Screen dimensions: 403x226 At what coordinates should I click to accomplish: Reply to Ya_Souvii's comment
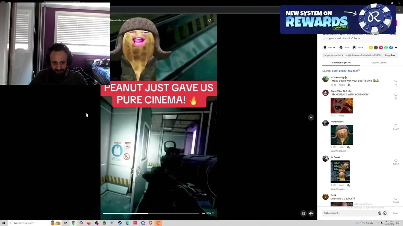point(341,185)
